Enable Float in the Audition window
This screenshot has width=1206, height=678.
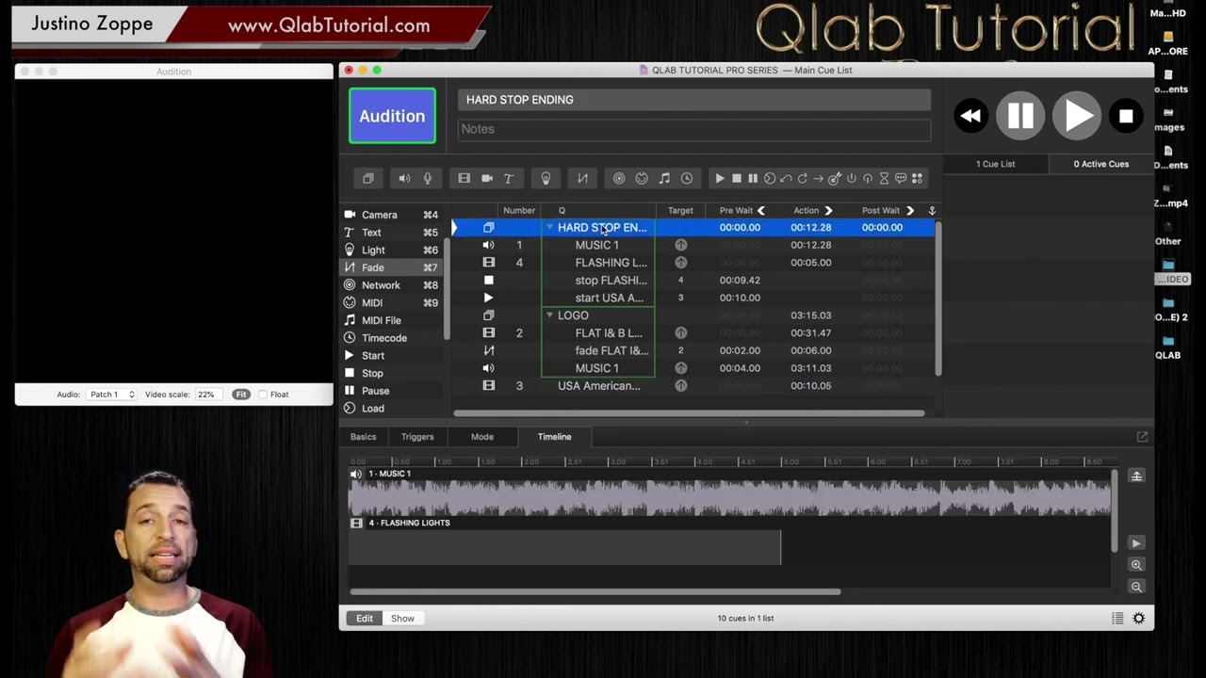(x=263, y=395)
